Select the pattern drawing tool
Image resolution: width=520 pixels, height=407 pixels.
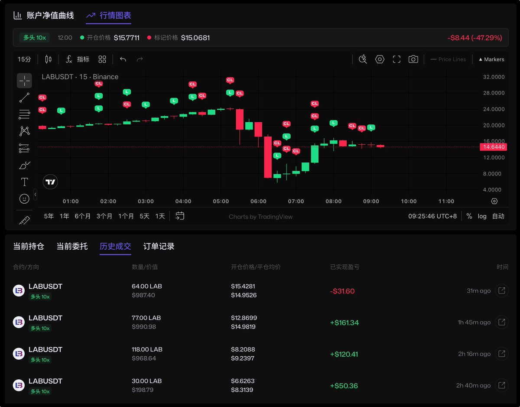point(24,131)
